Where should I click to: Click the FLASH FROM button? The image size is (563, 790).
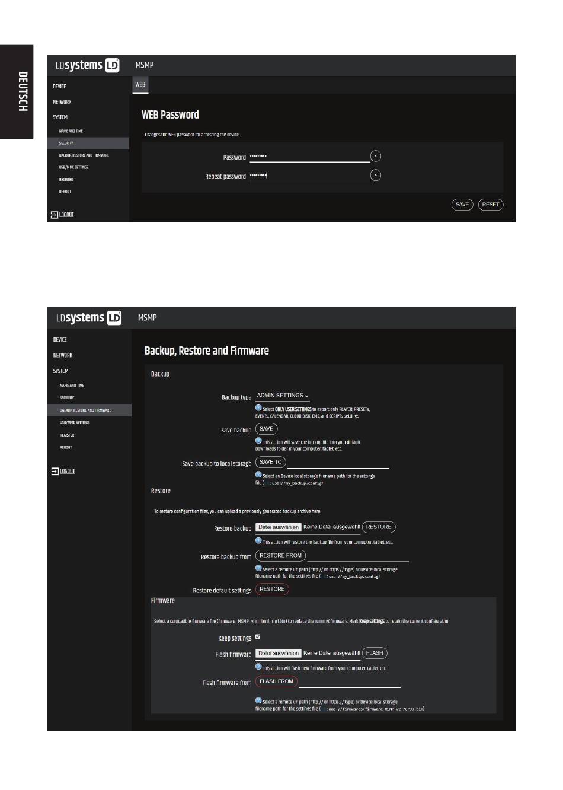pyautogui.click(x=276, y=681)
